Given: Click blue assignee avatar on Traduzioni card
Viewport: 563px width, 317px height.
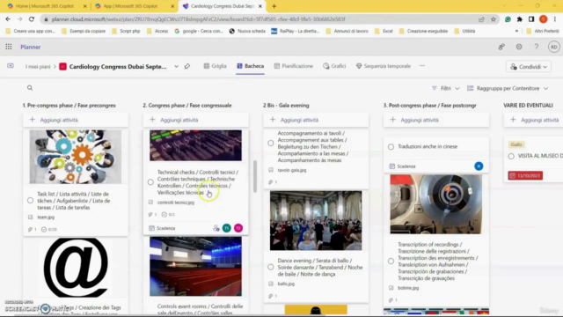Looking at the screenshot, I should (479, 166).
